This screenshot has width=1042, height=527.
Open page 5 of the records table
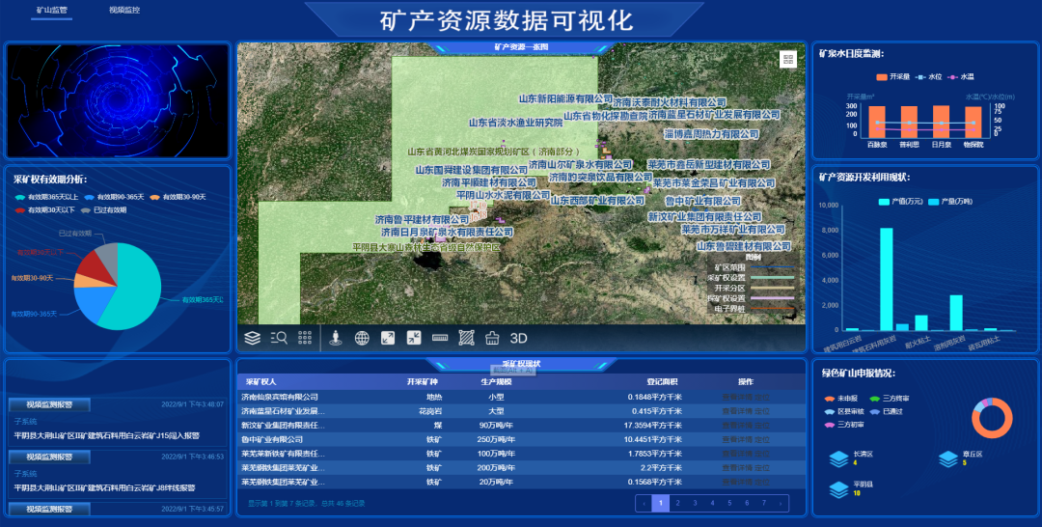pos(729,503)
